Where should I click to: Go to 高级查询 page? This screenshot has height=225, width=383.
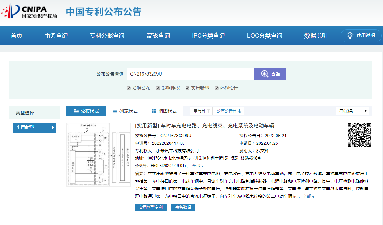click(158, 36)
